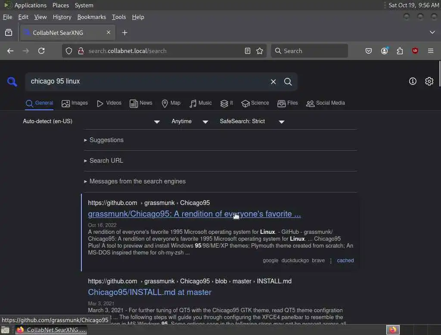Open Firefox View icon left of tabs
This screenshot has height=335, width=441.
pos(9,33)
